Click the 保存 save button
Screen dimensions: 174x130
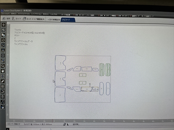tap(6, 18)
